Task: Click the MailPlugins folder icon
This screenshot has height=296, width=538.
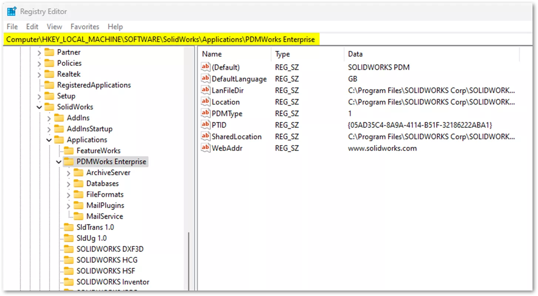Action: tap(78, 205)
